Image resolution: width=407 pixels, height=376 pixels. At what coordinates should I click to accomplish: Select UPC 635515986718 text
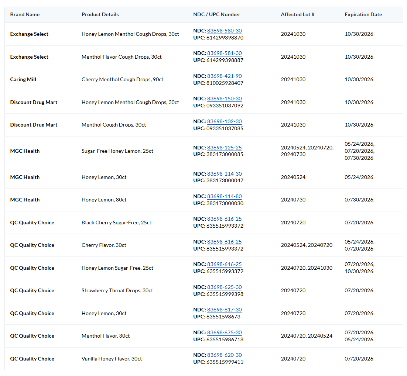coord(218,339)
